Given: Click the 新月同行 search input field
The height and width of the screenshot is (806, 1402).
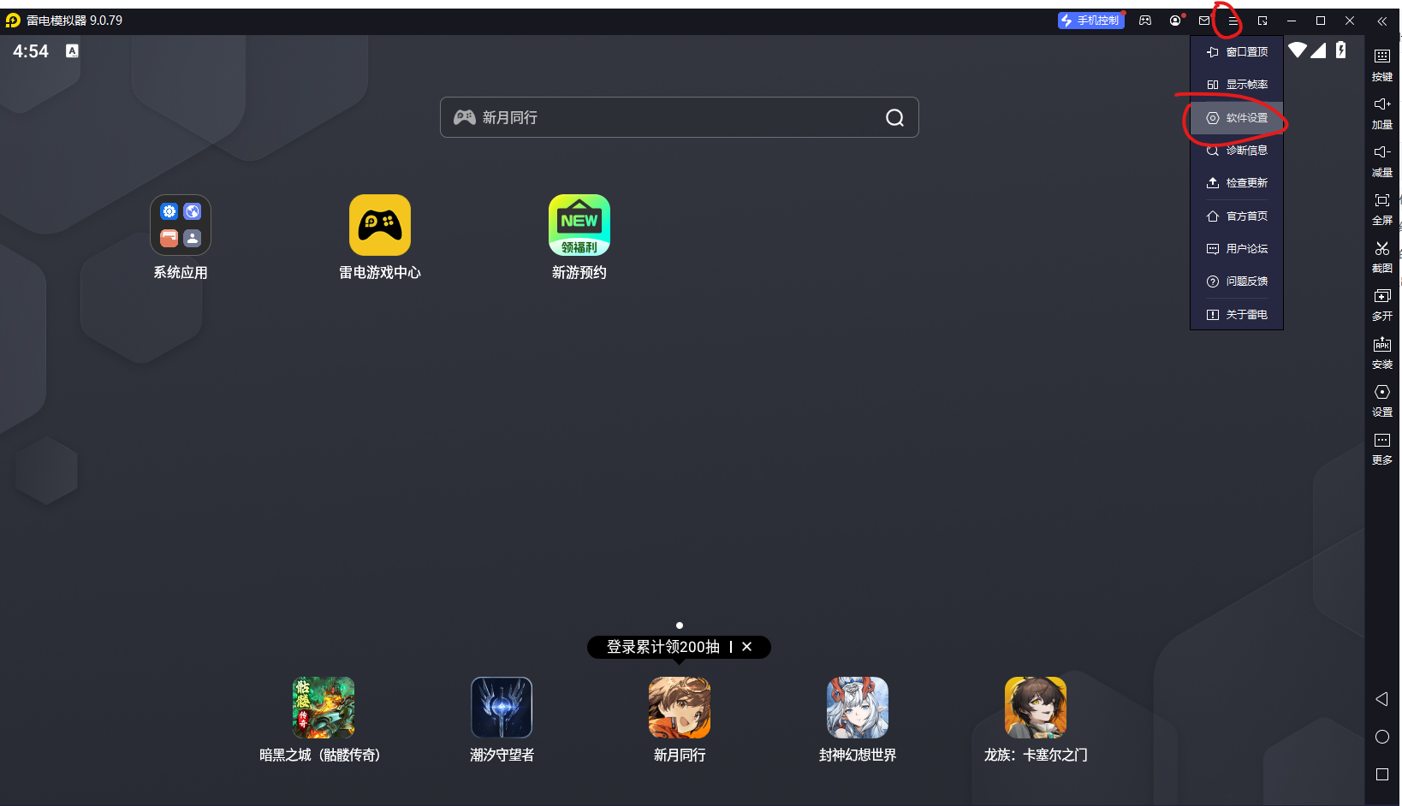Looking at the screenshot, I should coord(668,117).
